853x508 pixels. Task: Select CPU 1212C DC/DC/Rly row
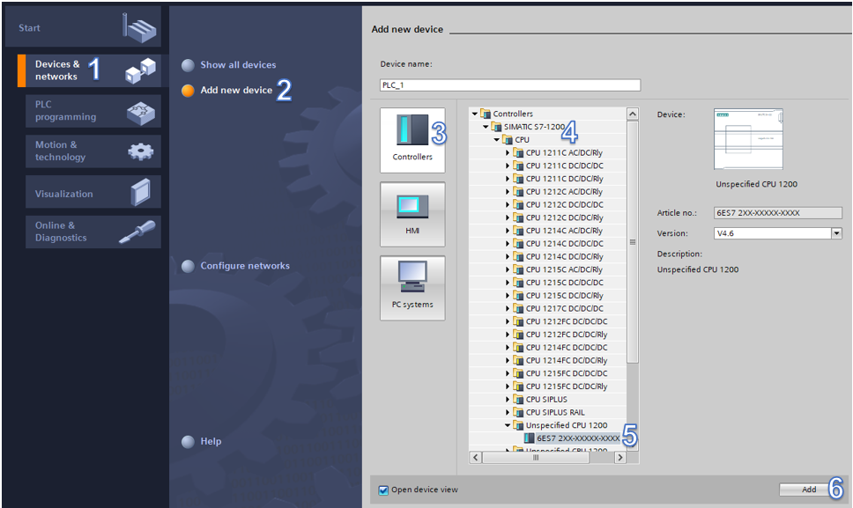(547, 217)
